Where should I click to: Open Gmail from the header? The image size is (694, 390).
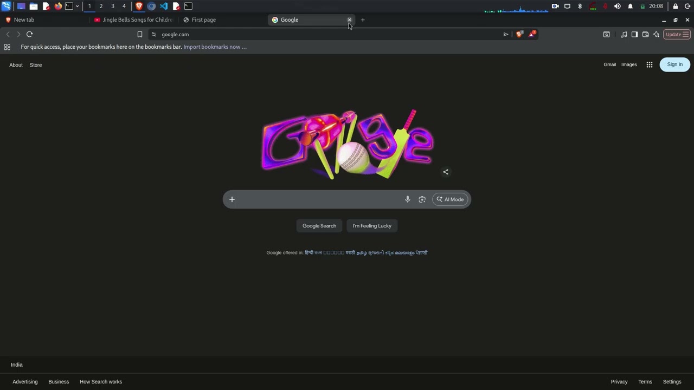pyautogui.click(x=610, y=64)
